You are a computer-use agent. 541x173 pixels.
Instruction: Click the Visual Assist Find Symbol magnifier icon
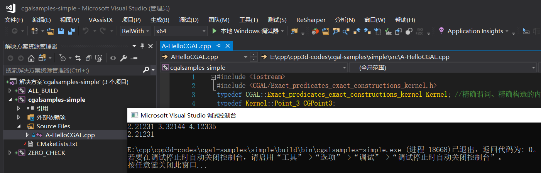pos(336,31)
